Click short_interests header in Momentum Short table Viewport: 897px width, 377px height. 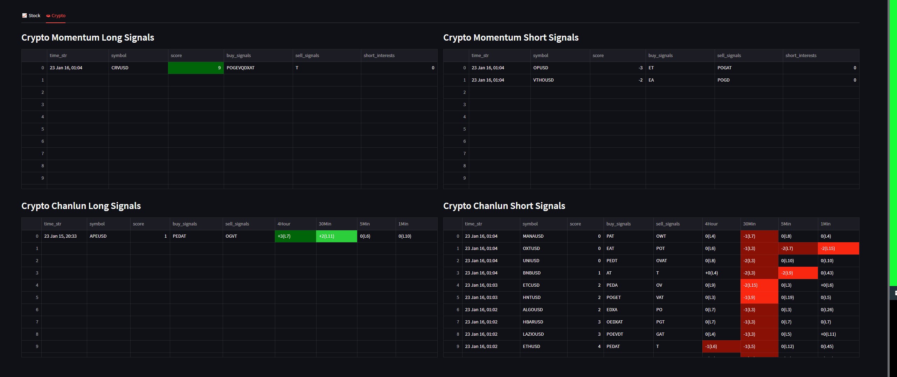pyautogui.click(x=800, y=56)
